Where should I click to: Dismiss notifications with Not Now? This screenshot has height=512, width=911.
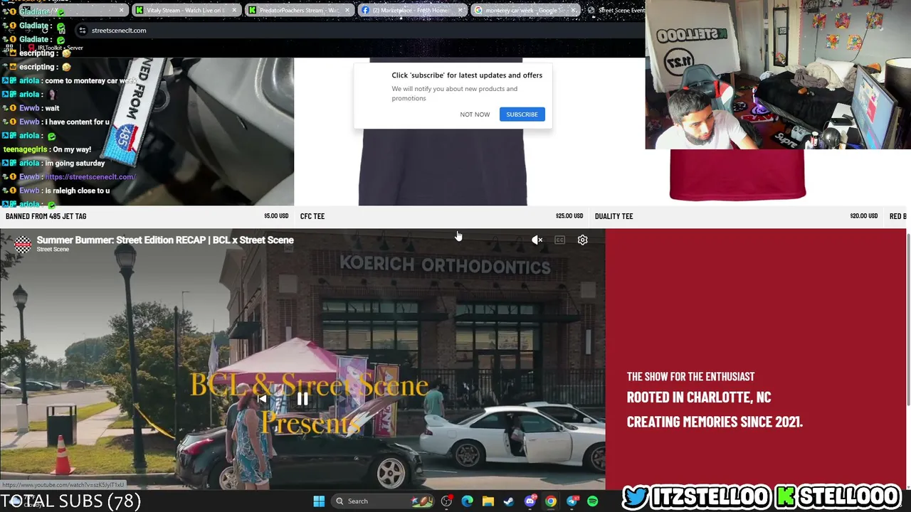(x=475, y=114)
